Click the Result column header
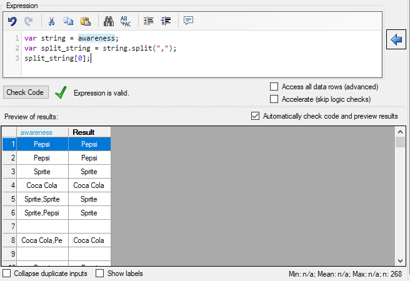The height and width of the screenshot is (281, 410). click(90, 132)
